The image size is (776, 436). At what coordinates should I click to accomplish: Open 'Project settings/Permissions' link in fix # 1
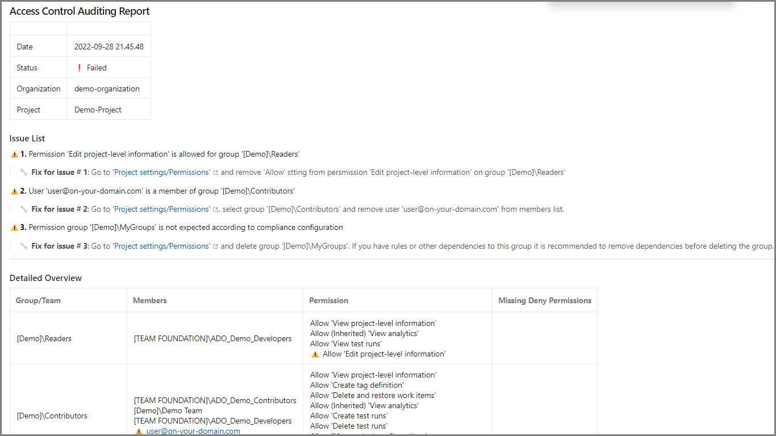(x=162, y=172)
